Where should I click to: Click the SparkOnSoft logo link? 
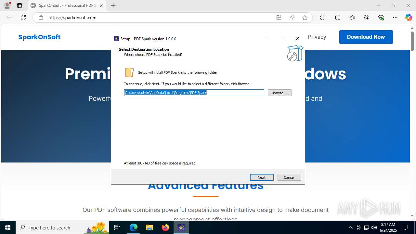point(39,37)
